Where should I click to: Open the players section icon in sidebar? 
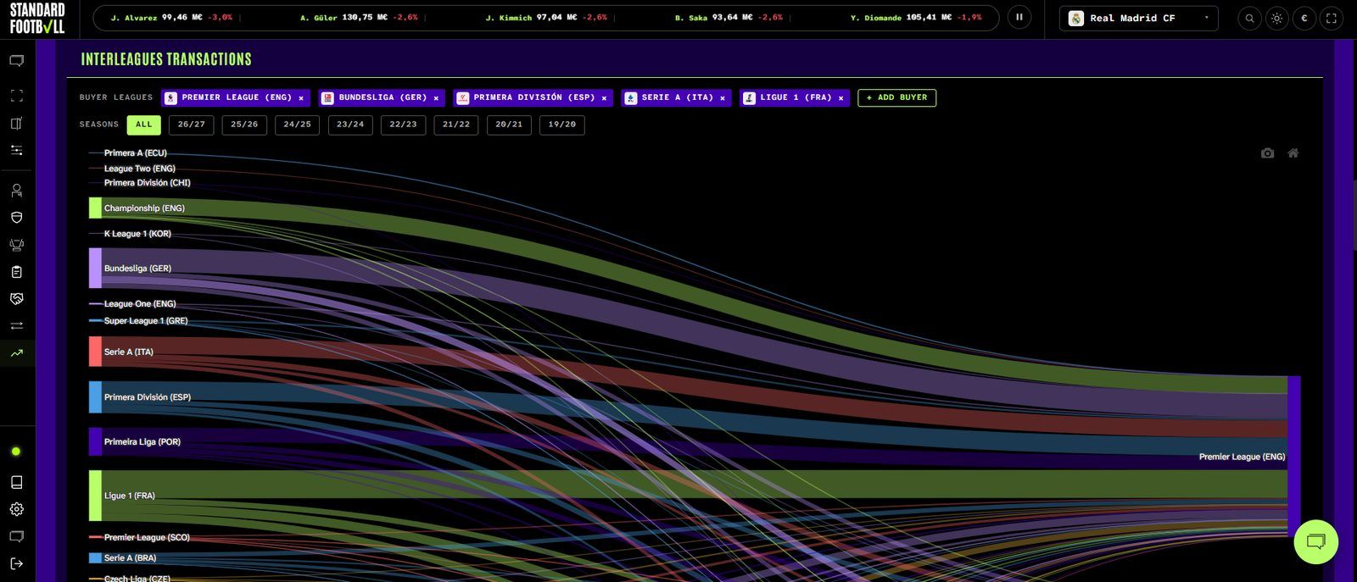tap(17, 191)
